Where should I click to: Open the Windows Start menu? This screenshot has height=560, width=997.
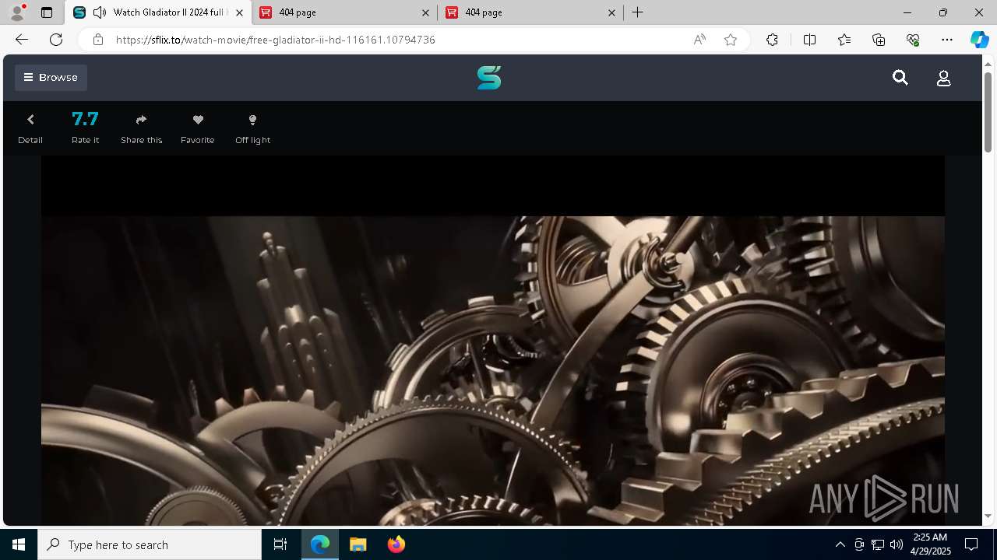(x=19, y=544)
